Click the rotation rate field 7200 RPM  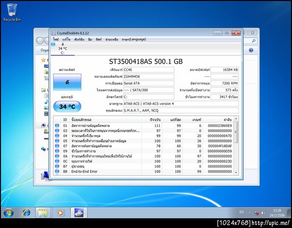coord(224,83)
